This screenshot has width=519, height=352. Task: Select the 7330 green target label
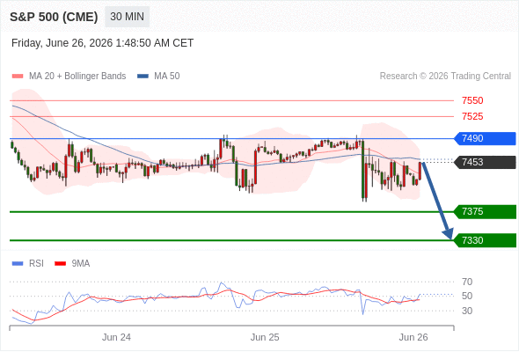(485, 240)
